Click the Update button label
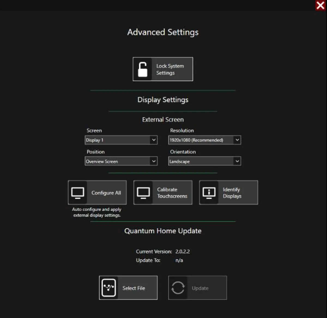 coord(200,288)
